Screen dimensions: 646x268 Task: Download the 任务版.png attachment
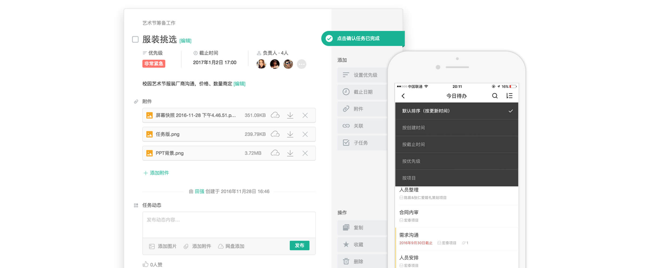(x=290, y=134)
